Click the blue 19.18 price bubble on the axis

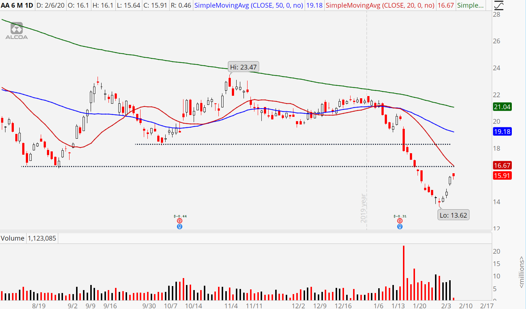pyautogui.click(x=502, y=131)
